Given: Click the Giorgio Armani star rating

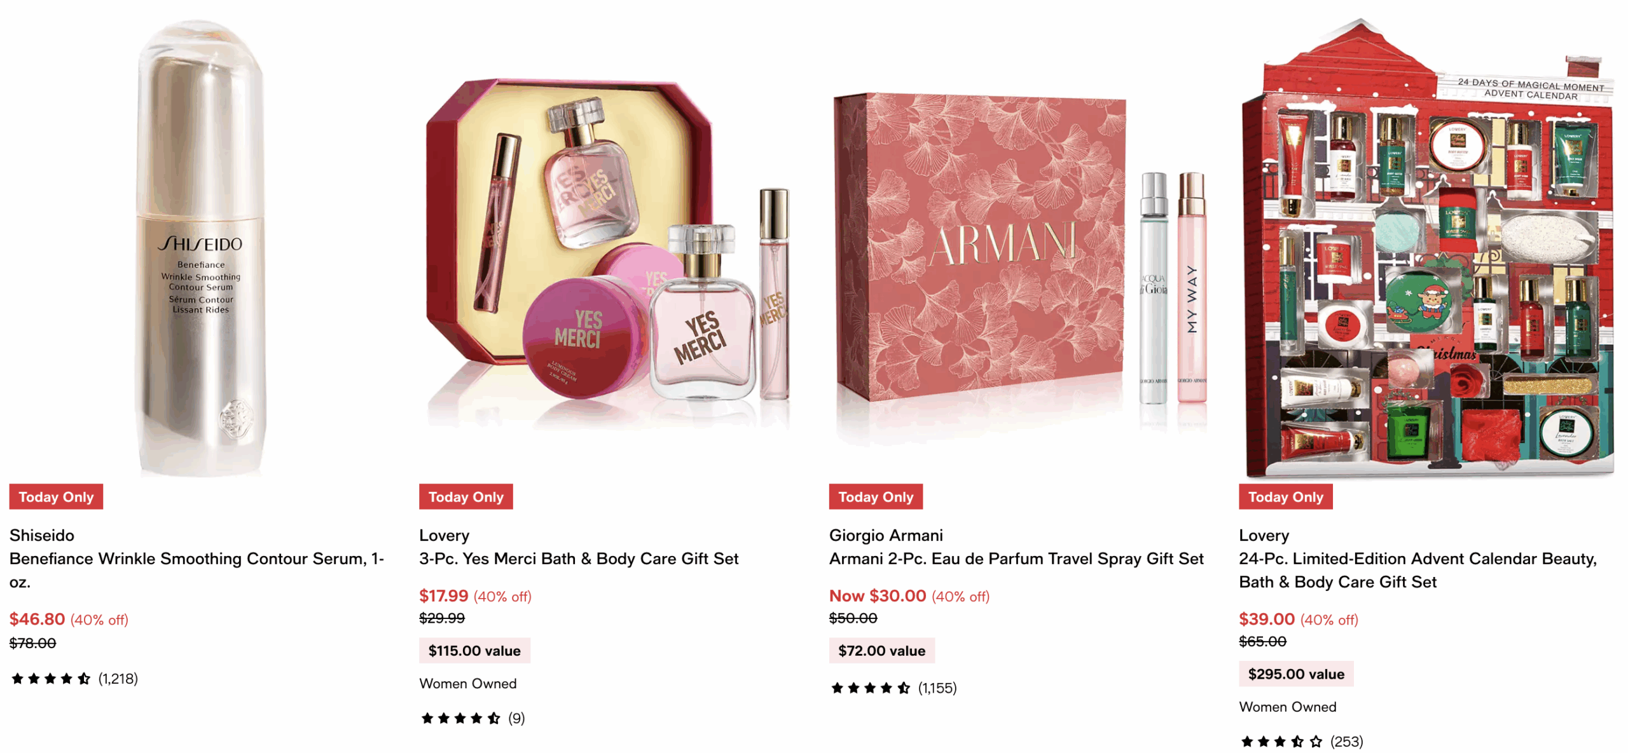Looking at the screenshot, I should [x=893, y=688].
